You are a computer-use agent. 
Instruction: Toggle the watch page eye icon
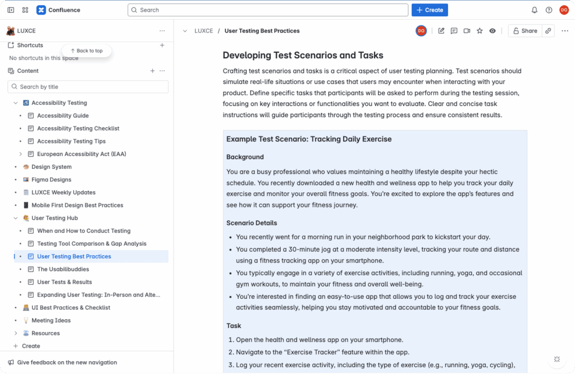(492, 31)
